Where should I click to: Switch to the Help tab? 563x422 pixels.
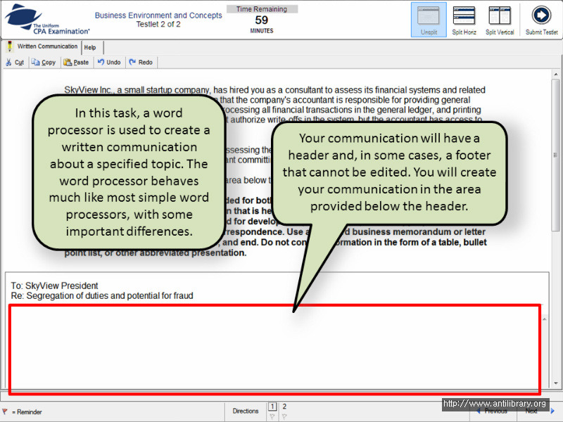click(90, 47)
